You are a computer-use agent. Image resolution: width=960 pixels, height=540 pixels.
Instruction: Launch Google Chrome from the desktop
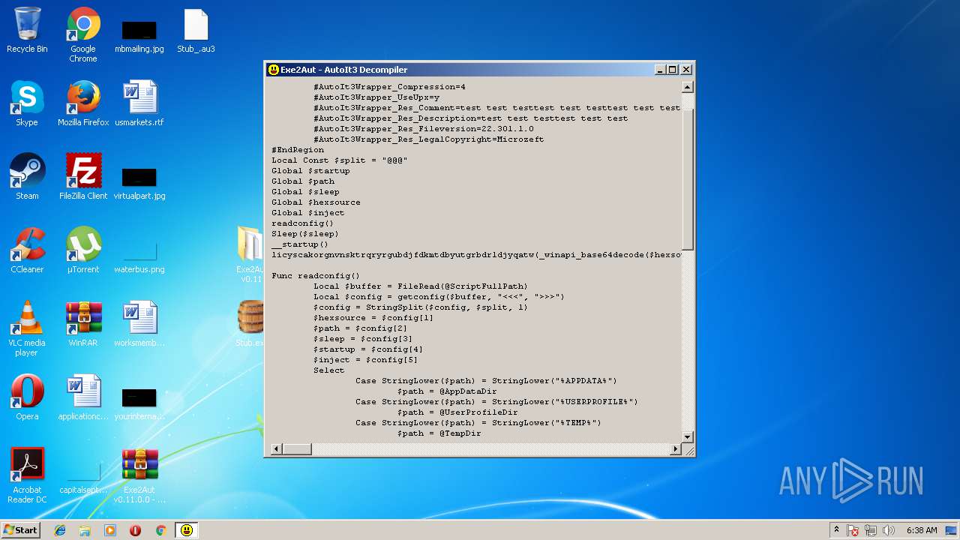coord(83,35)
